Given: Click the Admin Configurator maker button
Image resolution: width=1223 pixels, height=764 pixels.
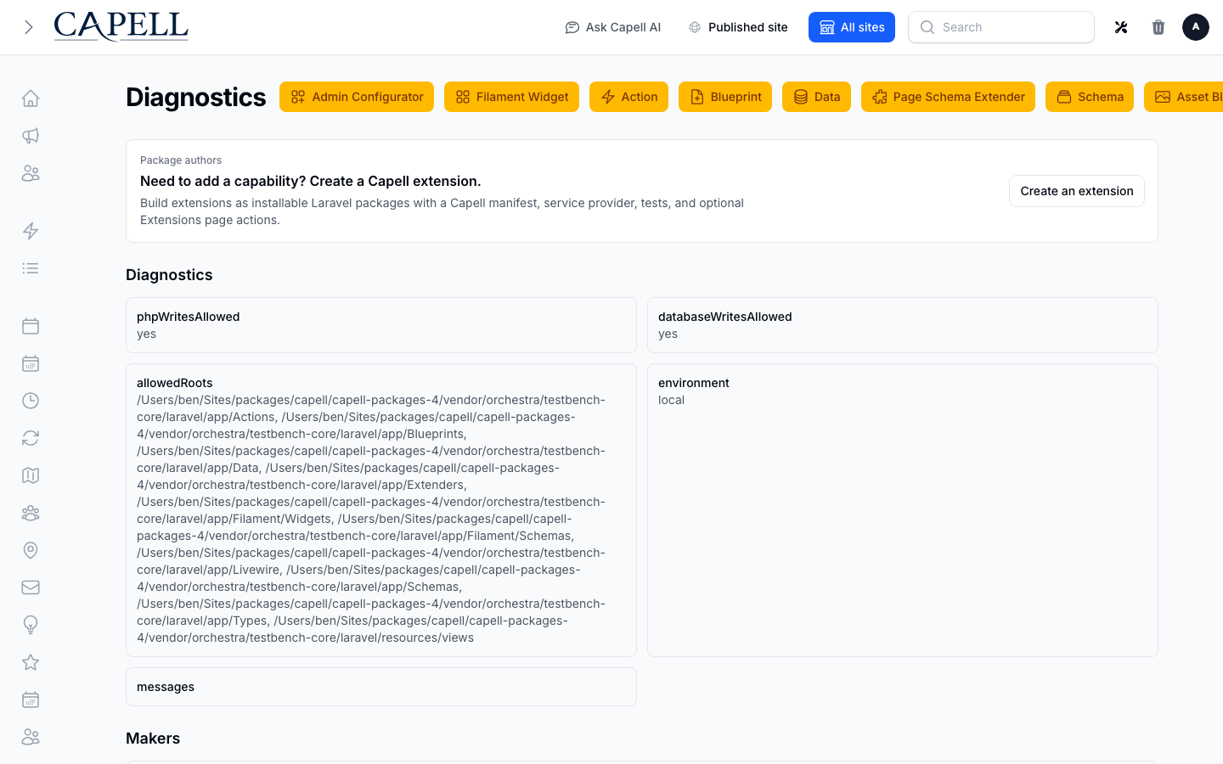Looking at the screenshot, I should coord(357,97).
